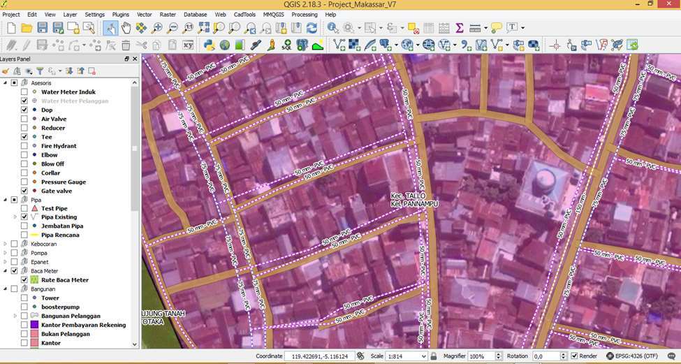Select the Text Annotation tool
Image resolution: width=681 pixels, height=364 pixels.
(x=512, y=28)
